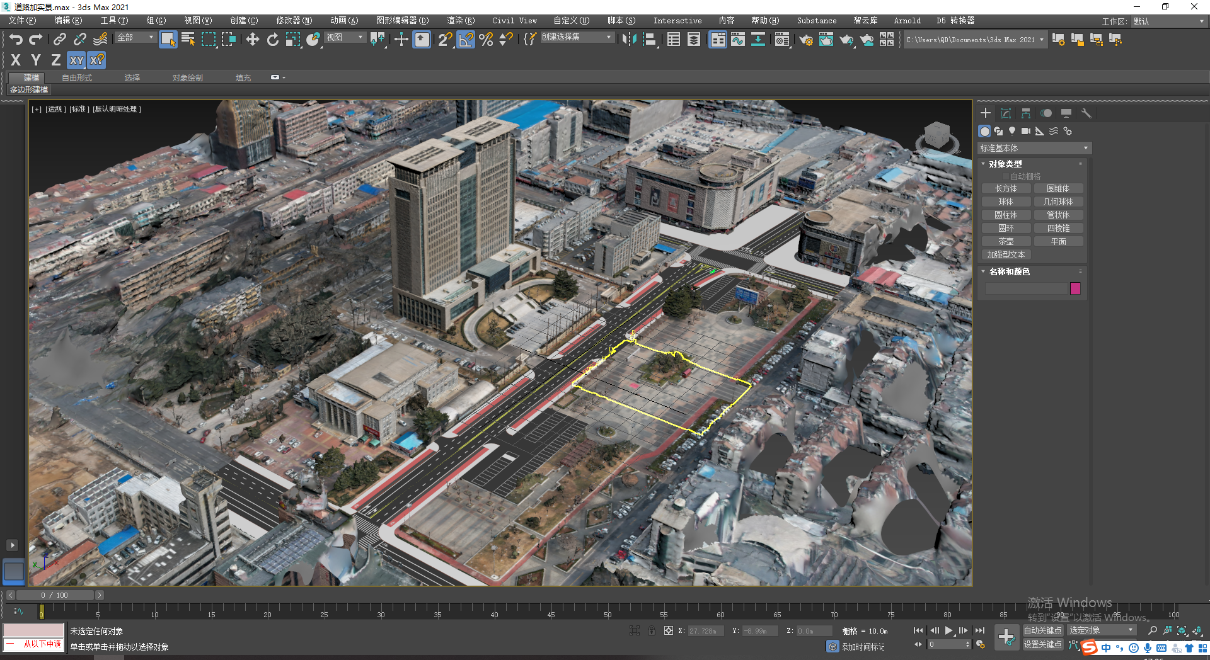Click the Undo arrow icon

pyautogui.click(x=16, y=40)
